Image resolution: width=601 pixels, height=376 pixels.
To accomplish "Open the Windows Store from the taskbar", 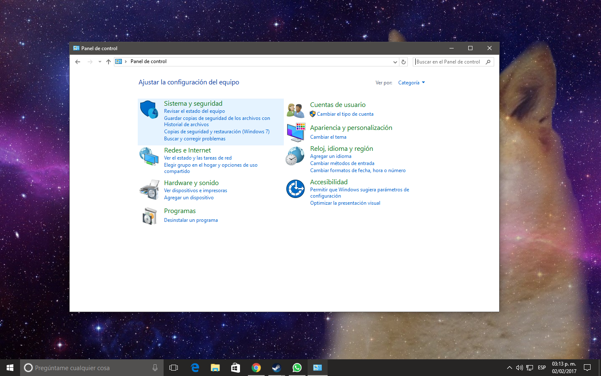I will click(x=235, y=368).
